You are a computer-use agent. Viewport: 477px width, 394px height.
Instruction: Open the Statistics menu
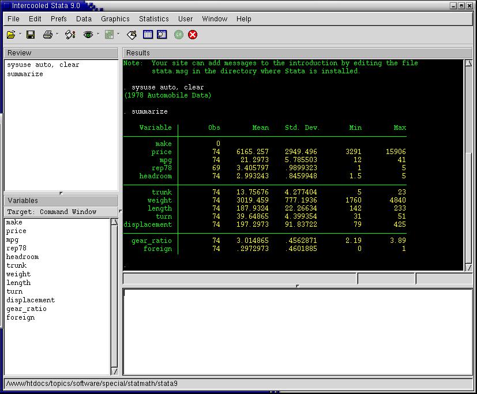[x=154, y=19]
